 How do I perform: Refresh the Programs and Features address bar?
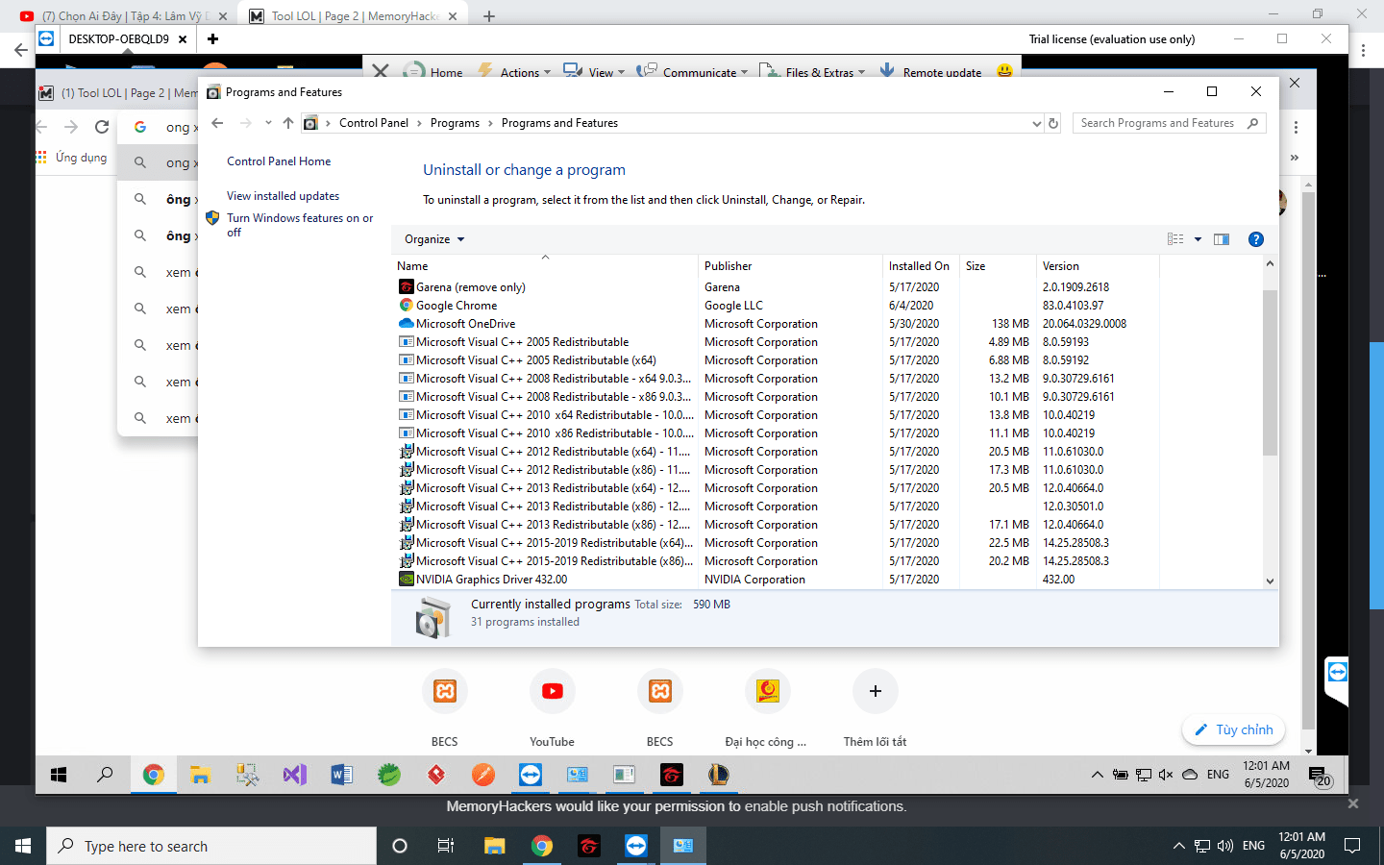point(1053,123)
